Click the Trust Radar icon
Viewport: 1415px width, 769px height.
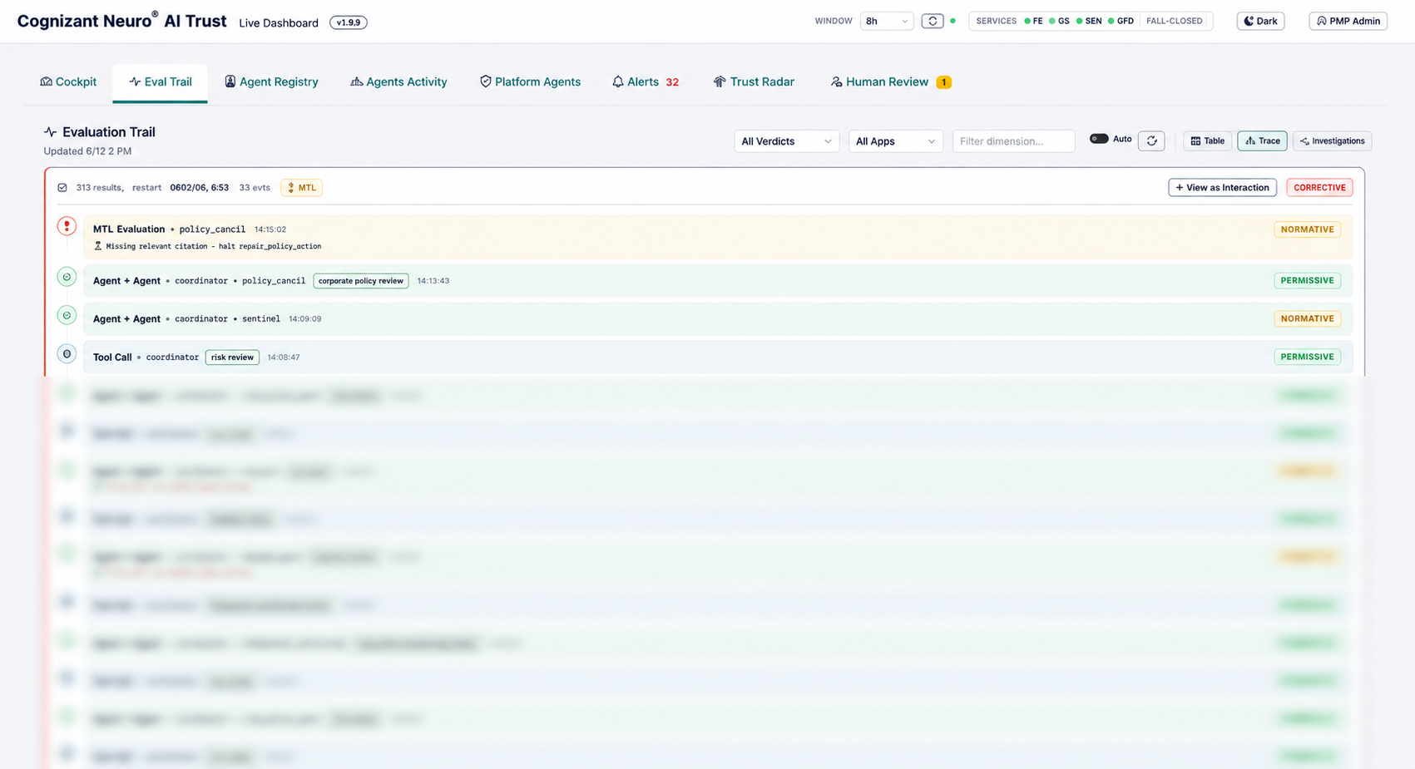point(720,81)
